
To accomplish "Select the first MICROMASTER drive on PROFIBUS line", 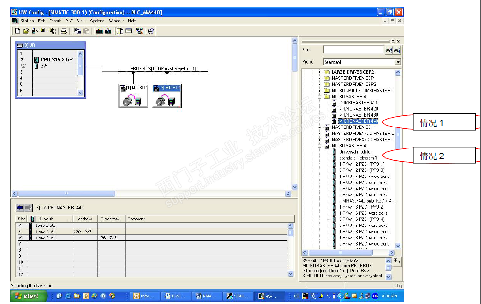I will pos(133,96).
